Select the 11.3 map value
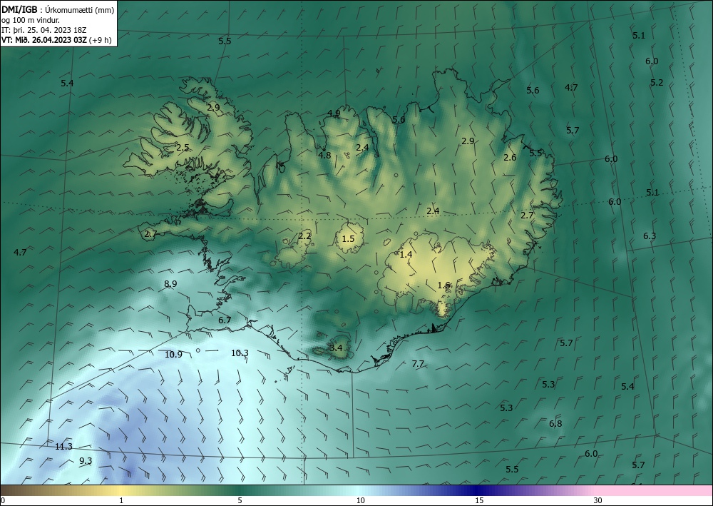 tap(63, 446)
